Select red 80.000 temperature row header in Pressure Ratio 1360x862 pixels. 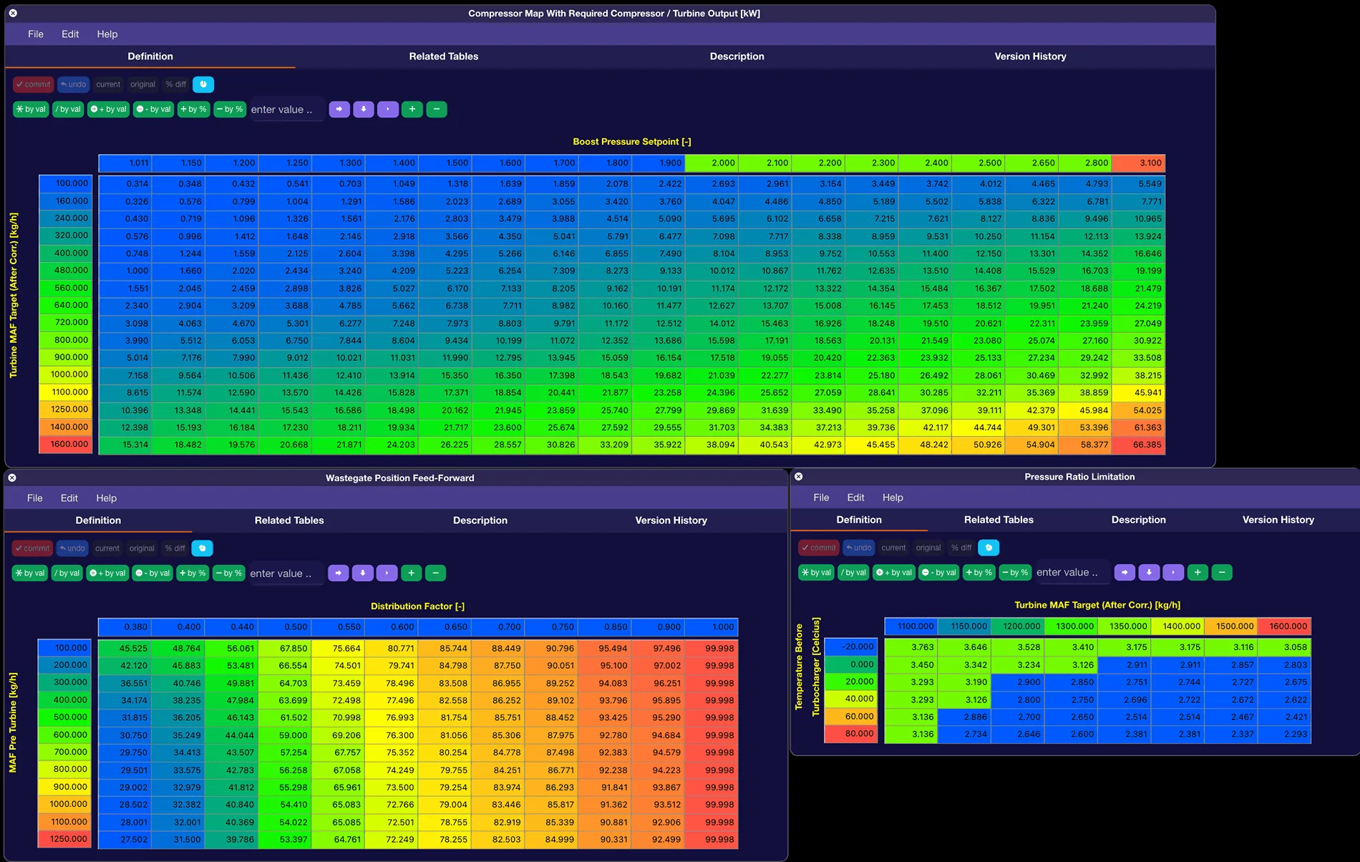851,734
